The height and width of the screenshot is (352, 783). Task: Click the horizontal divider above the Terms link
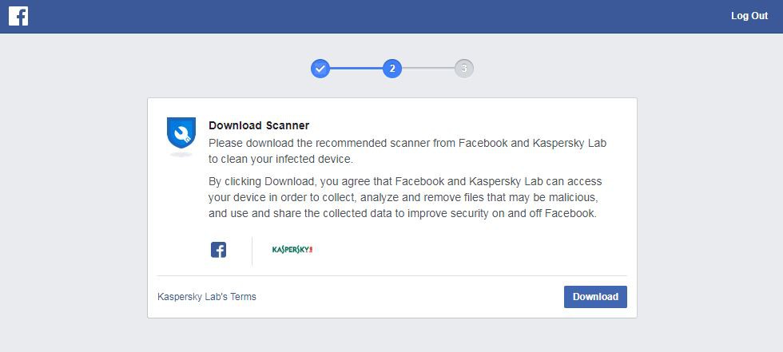[391, 276]
